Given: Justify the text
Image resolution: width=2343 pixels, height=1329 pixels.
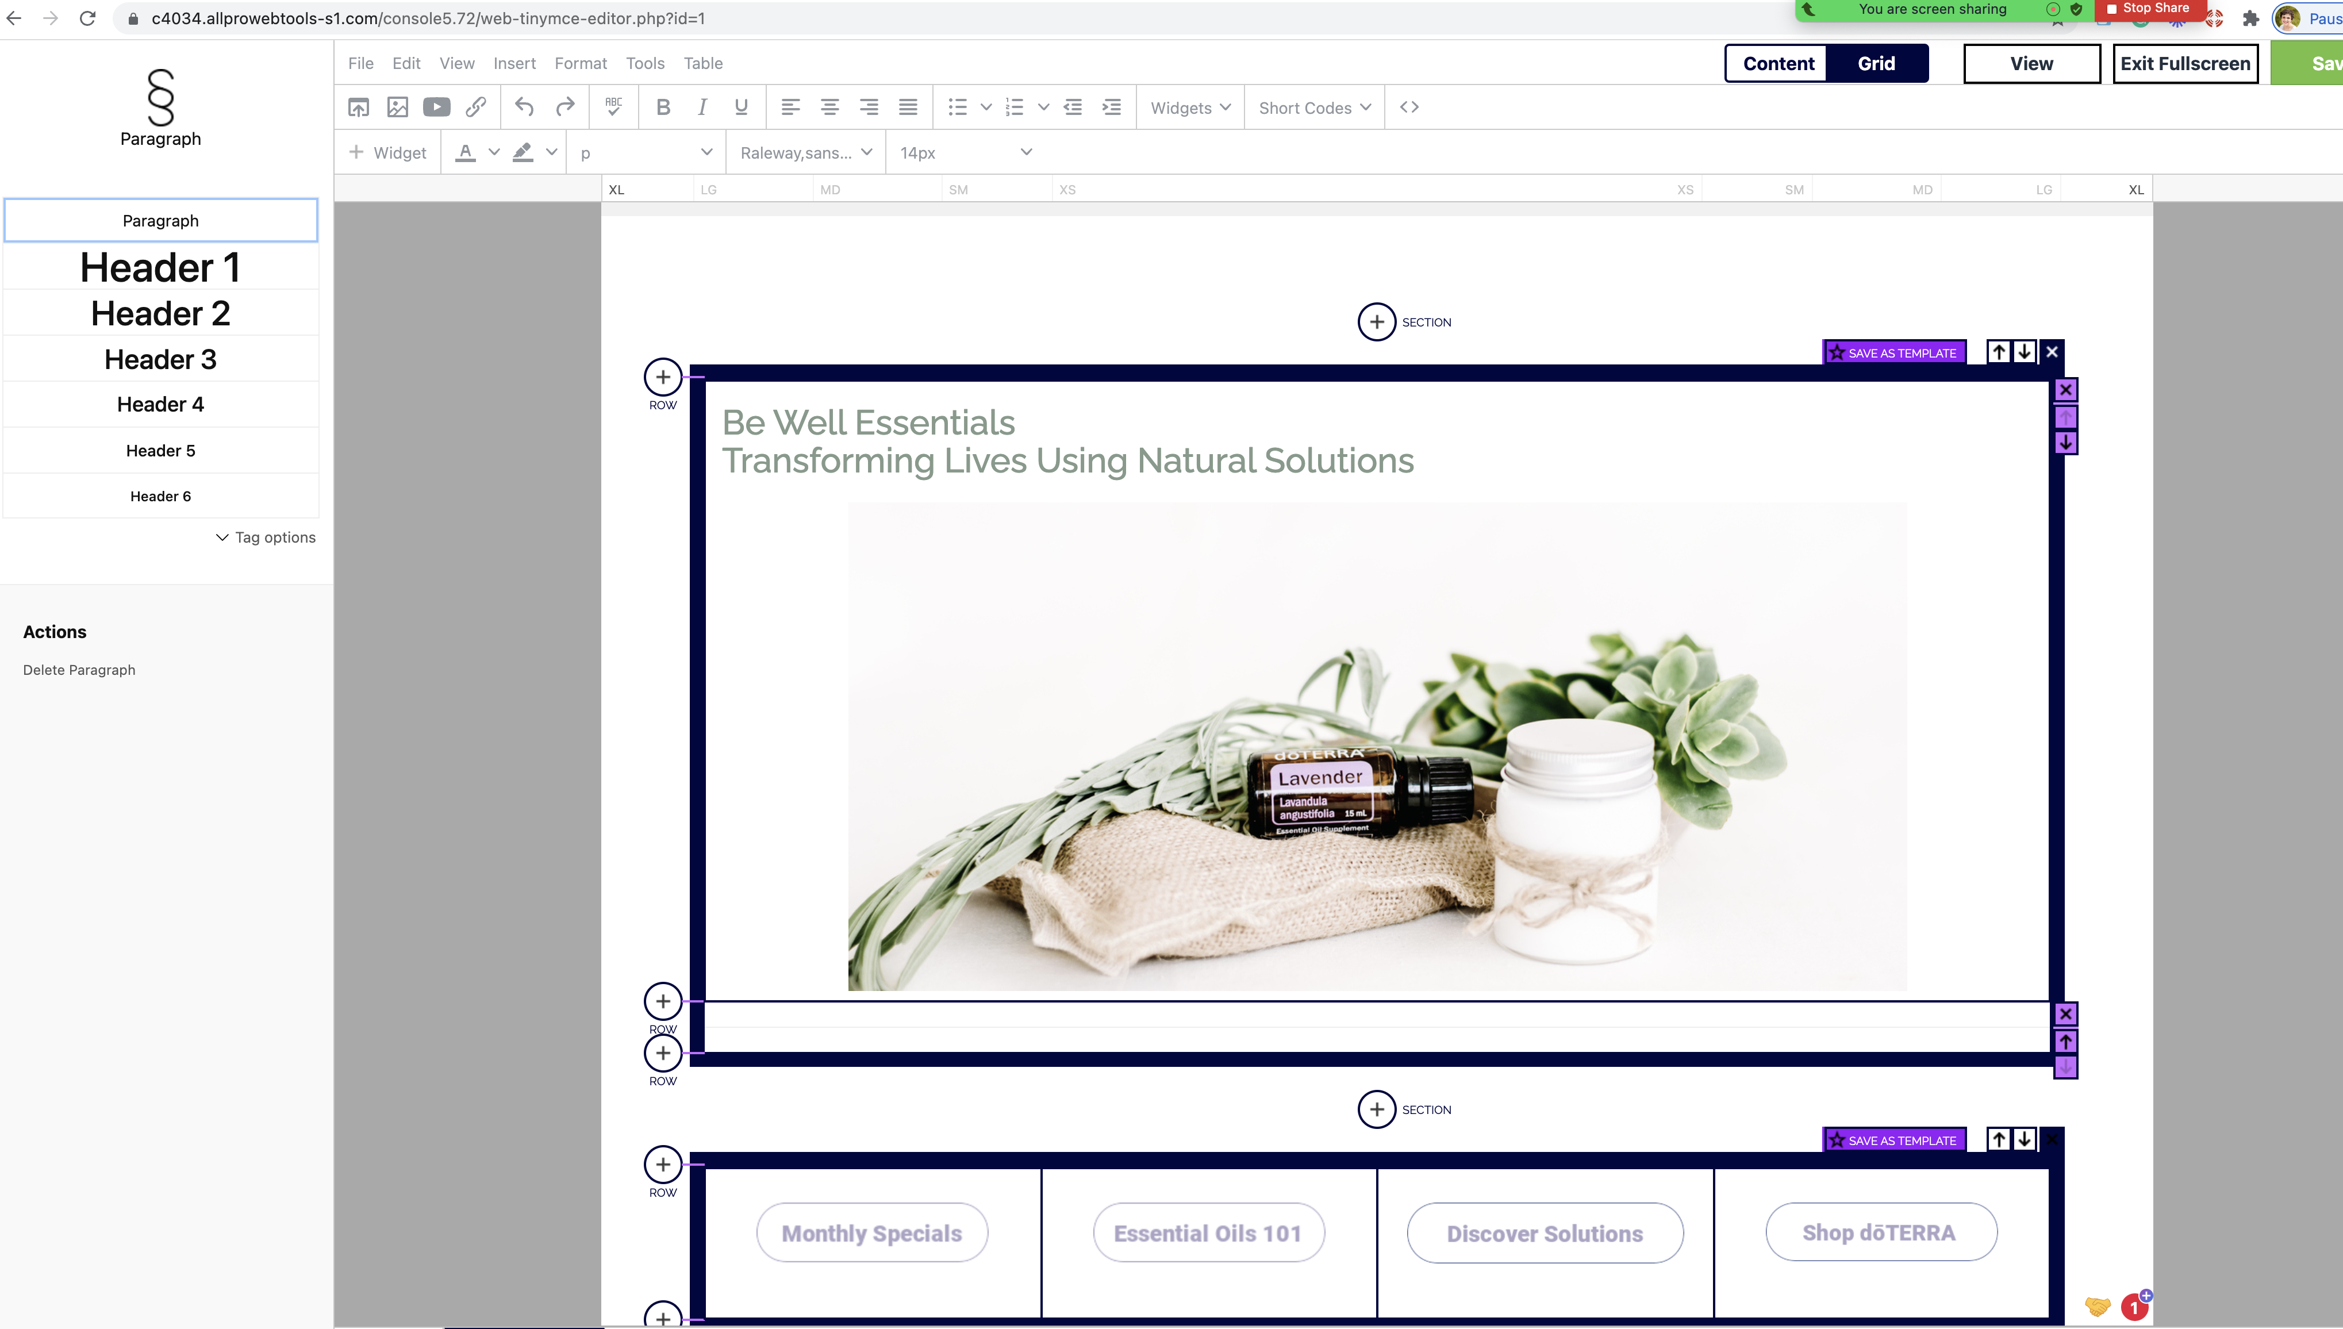Looking at the screenshot, I should (x=908, y=107).
